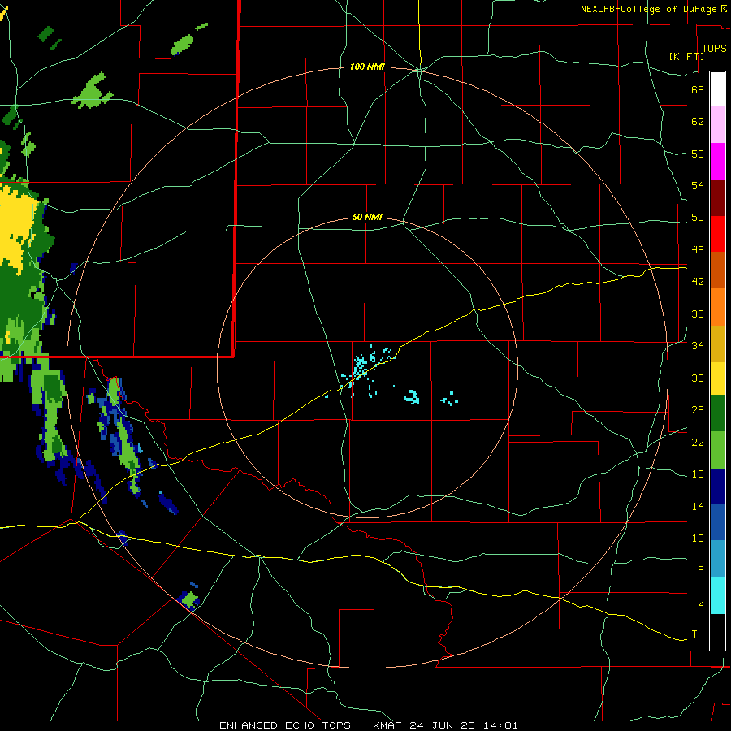This screenshot has height=731, width=731.
Task: Click the legend value "62"
Action: (698, 122)
